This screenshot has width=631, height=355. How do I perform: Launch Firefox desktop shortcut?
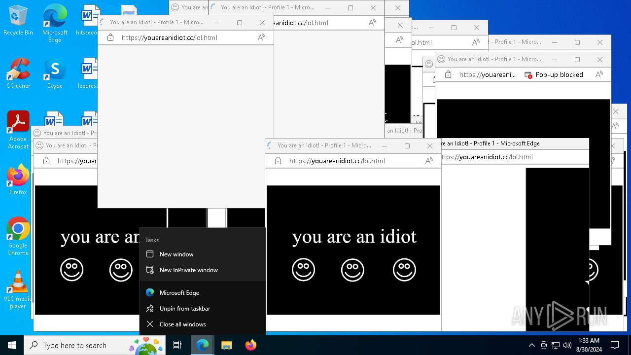[x=18, y=179]
